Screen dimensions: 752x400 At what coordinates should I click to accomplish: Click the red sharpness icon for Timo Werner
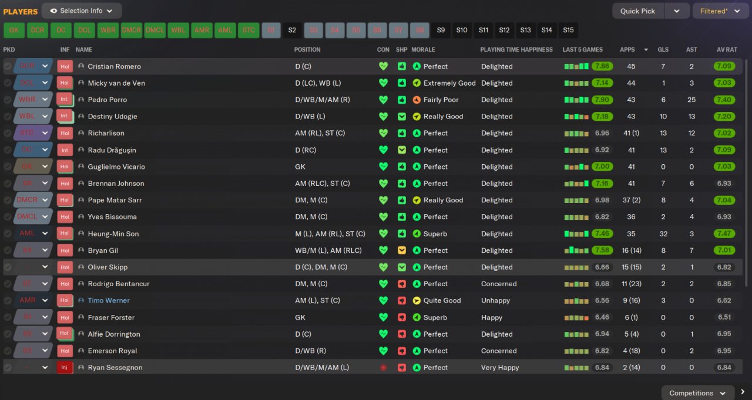tap(402, 300)
